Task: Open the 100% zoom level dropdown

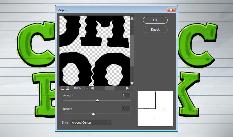Action: [x=87, y=88]
